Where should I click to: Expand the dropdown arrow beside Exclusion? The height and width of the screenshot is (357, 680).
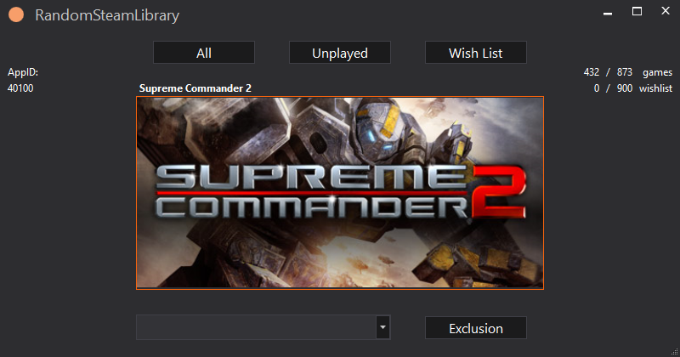(x=382, y=327)
